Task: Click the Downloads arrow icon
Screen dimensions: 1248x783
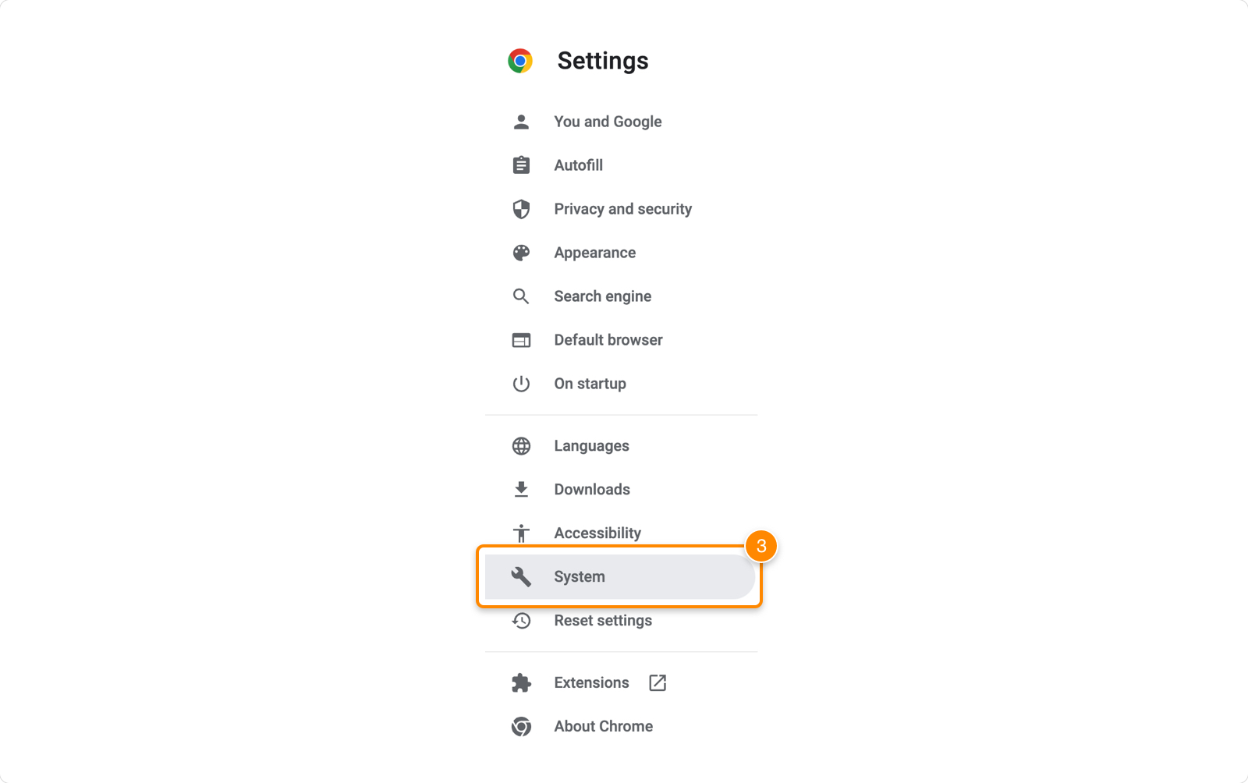Action: point(520,489)
